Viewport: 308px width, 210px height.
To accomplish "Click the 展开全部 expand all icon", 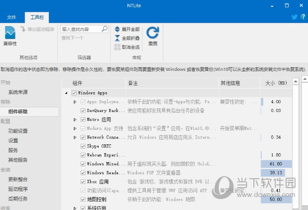I will pyautogui.click(x=117, y=29).
